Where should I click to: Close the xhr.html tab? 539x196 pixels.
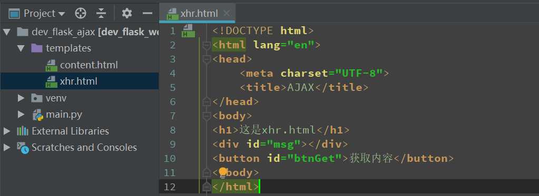pos(226,13)
